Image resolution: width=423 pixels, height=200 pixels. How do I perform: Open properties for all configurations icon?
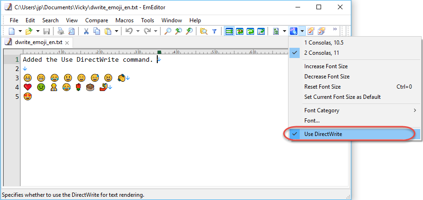pos(321,31)
